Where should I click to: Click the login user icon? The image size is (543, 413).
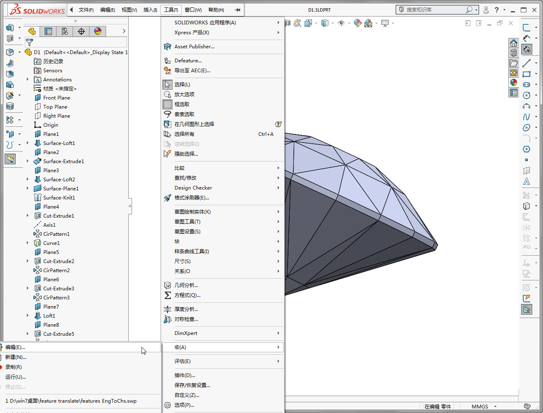point(486,10)
